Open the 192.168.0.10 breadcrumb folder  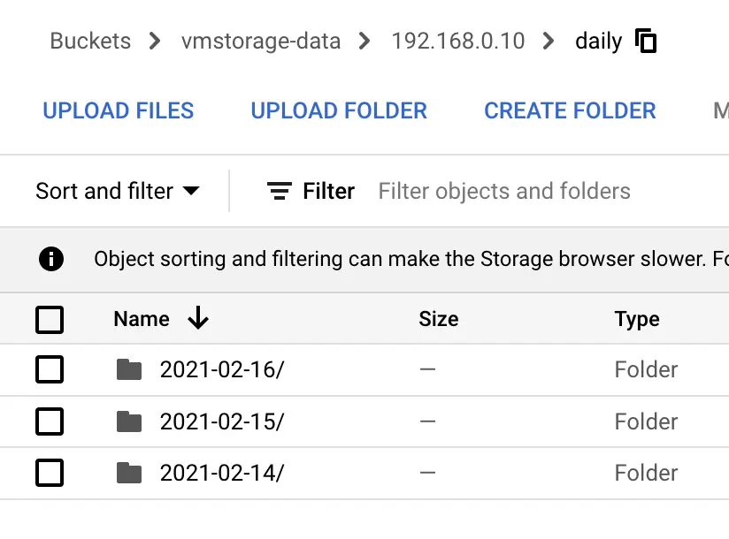[x=457, y=41]
